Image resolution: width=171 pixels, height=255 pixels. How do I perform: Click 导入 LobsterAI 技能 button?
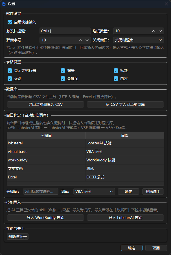tap(125, 218)
